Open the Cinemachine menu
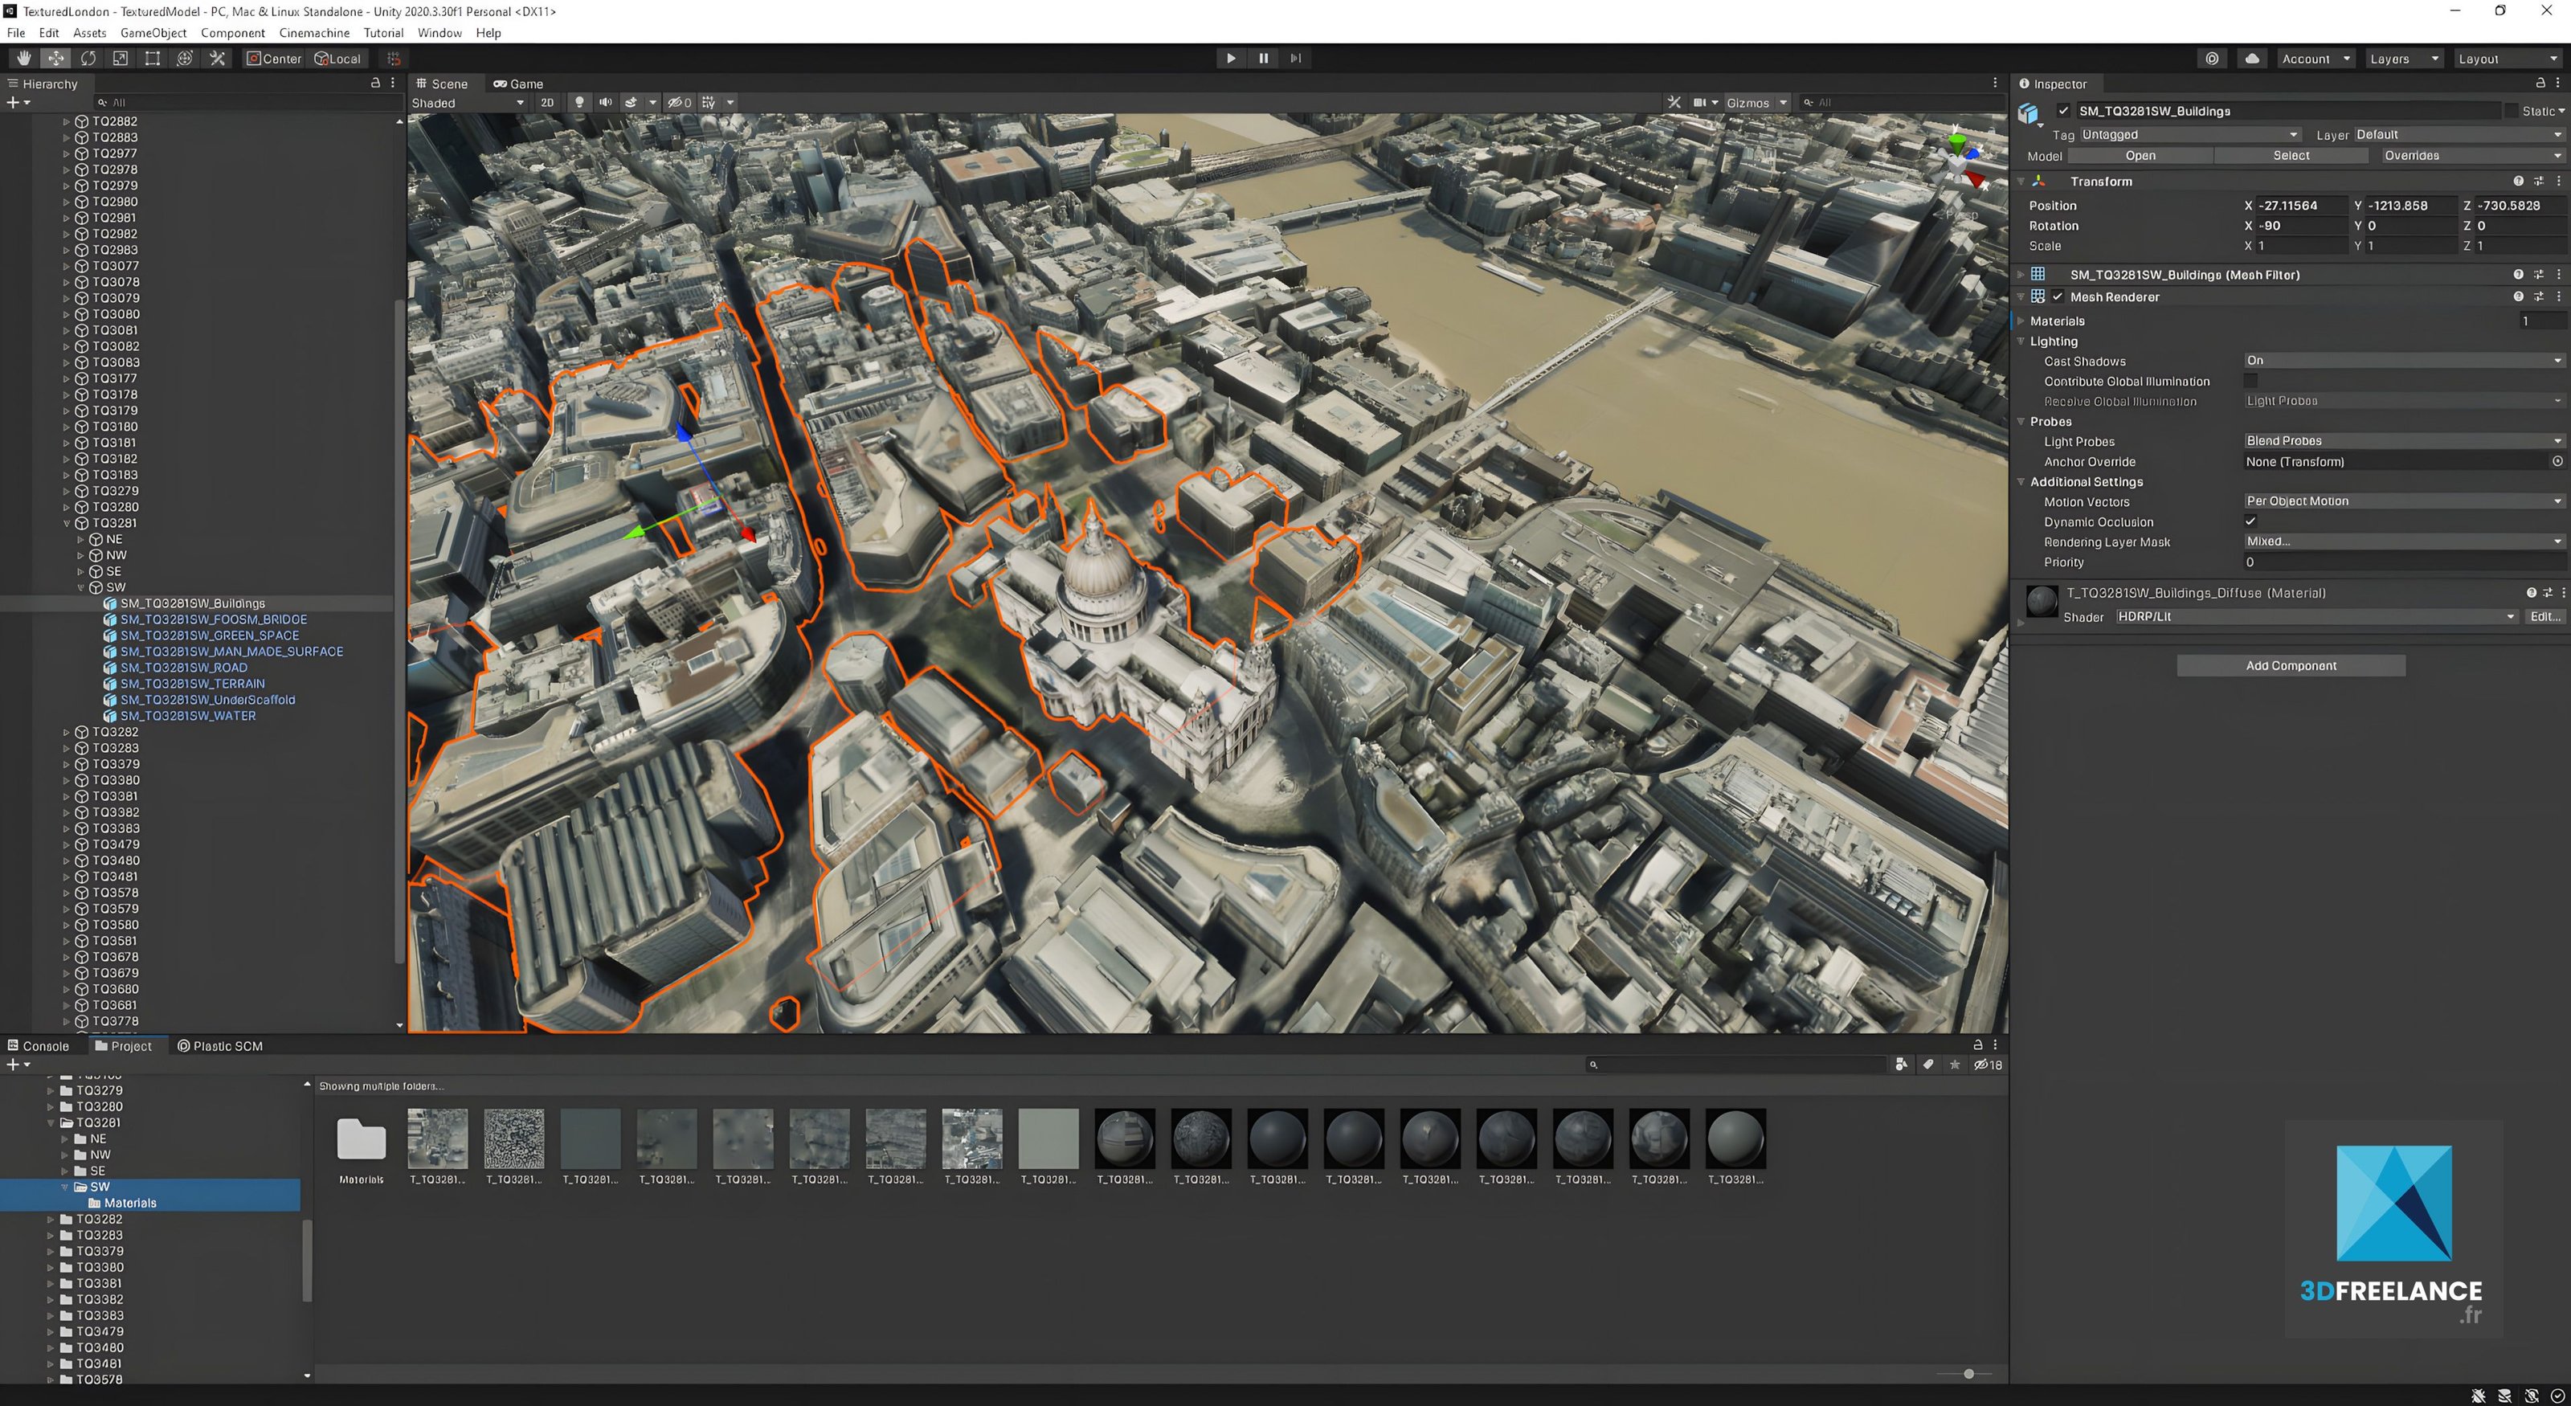This screenshot has height=1406, width=2571. 313,33
